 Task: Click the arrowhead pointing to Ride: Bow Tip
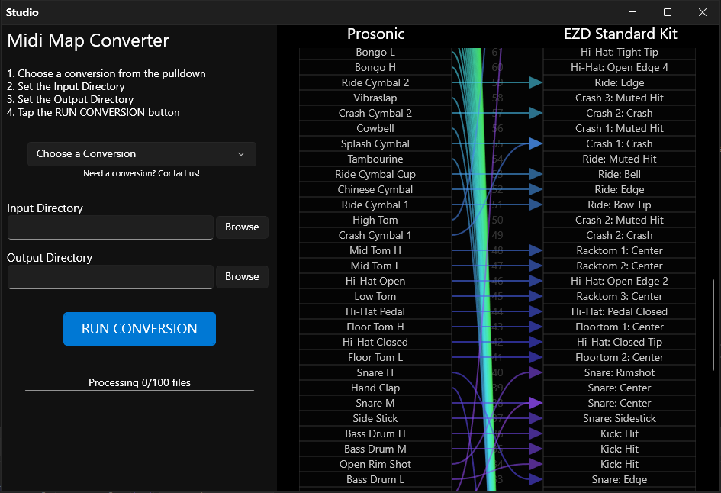point(536,205)
